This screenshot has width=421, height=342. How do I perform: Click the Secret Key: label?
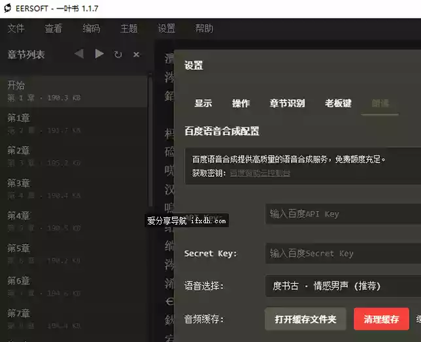[x=210, y=253]
